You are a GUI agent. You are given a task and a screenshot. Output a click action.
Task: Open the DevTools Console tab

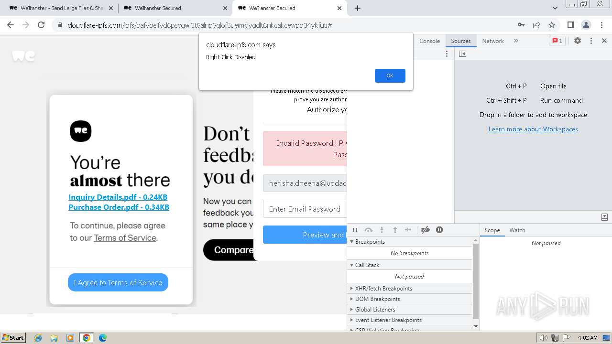pyautogui.click(x=429, y=41)
